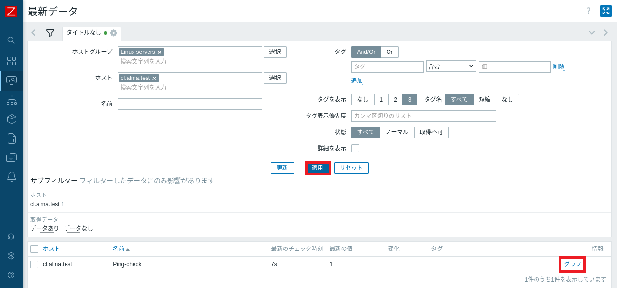The height and width of the screenshot is (288, 617).
Task: Open the タイトルなし filter tab
Action: (84, 33)
